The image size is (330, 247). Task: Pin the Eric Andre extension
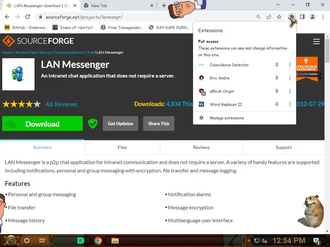(x=277, y=78)
